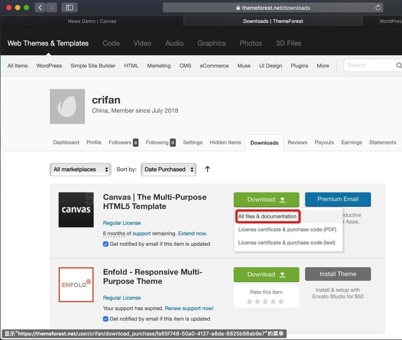Open the Reviews tab
The image size is (402, 340).
[x=297, y=142]
